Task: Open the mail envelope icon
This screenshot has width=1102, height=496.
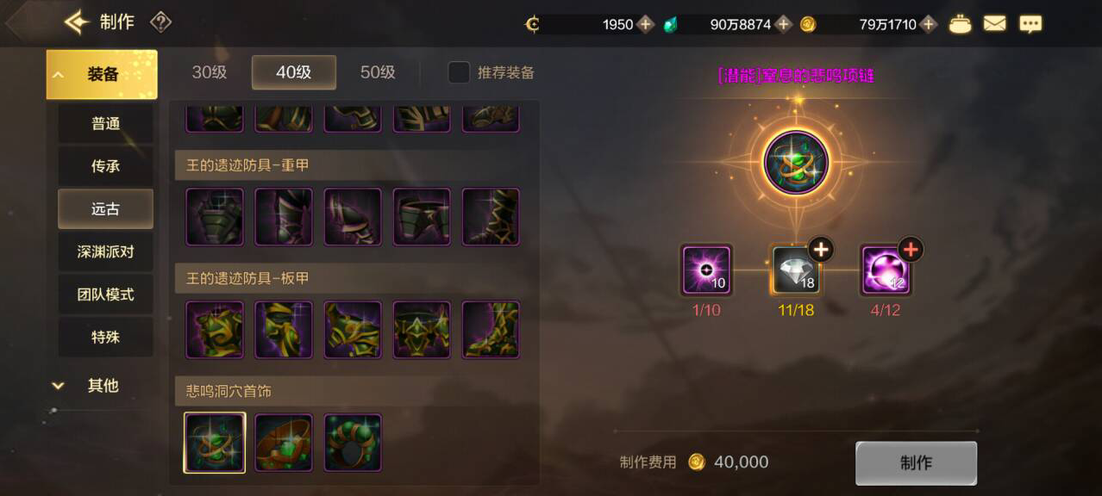Action: [x=994, y=24]
